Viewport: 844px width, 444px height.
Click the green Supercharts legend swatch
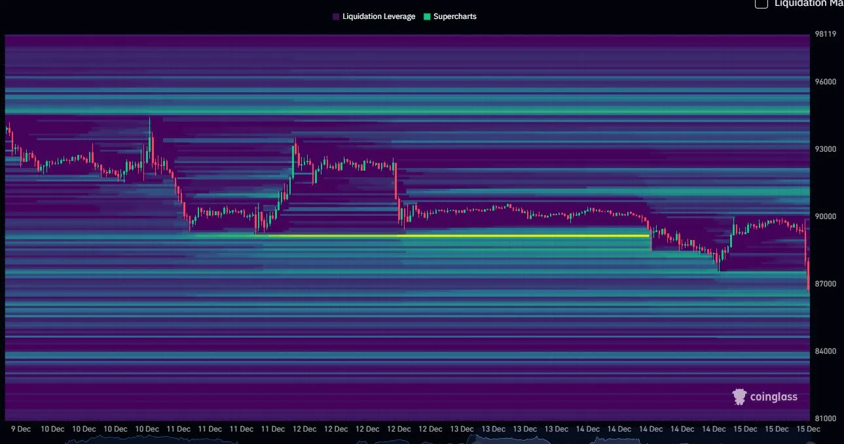point(427,16)
